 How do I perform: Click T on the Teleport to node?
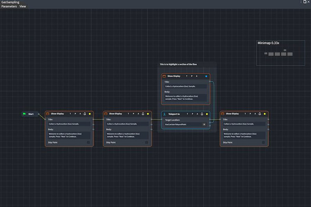click(187, 114)
